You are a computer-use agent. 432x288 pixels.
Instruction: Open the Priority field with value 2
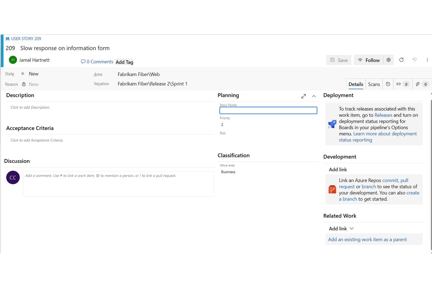pyautogui.click(x=268, y=125)
